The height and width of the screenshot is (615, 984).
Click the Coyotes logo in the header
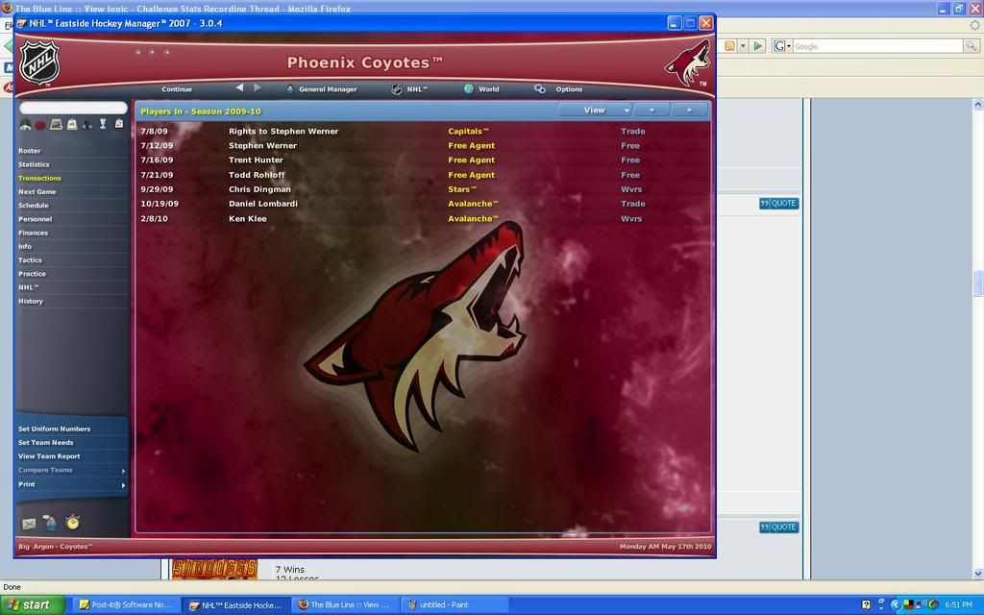688,62
